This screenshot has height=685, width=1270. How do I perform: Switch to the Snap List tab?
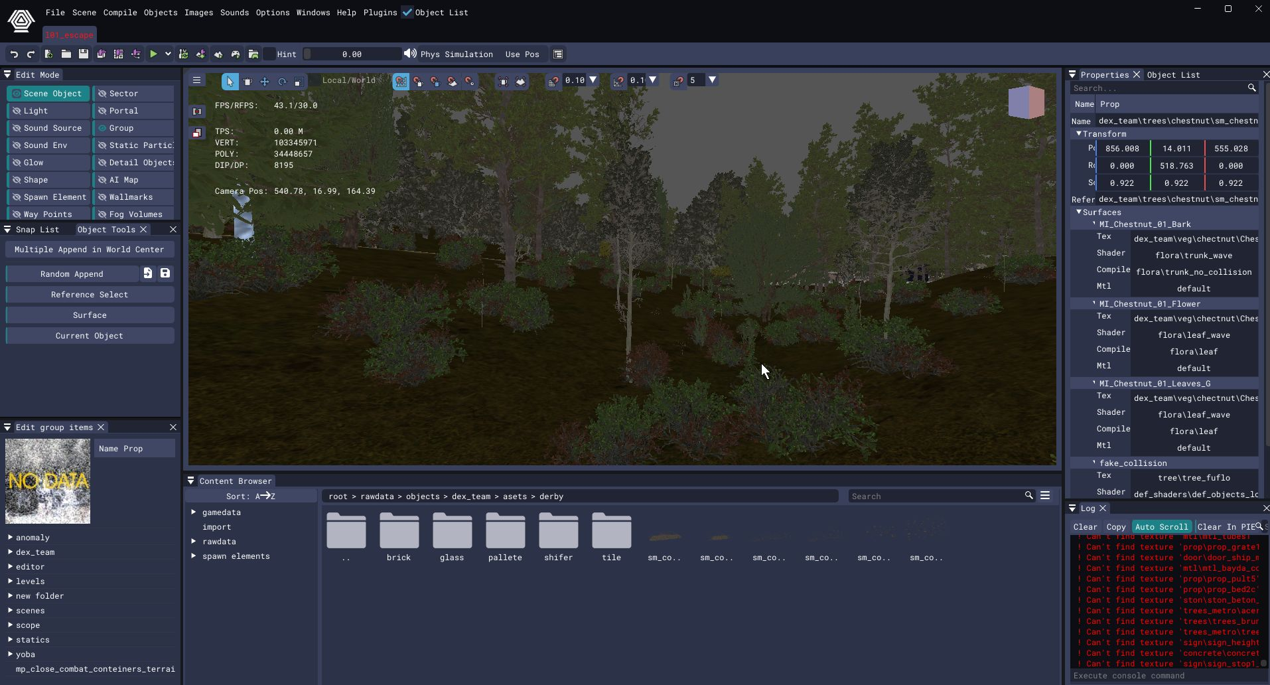37,230
